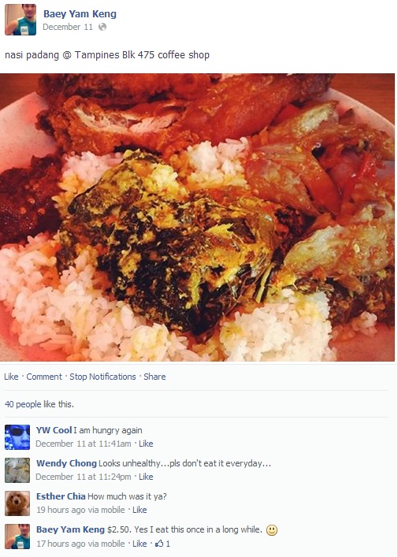Open Wendy Chong's avatar thumbnail

click(17, 470)
